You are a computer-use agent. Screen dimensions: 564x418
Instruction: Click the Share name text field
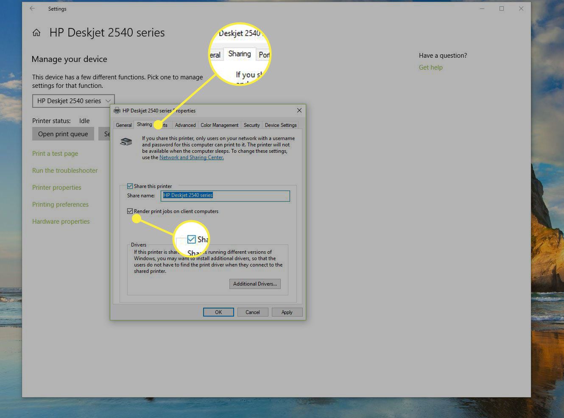coord(226,196)
